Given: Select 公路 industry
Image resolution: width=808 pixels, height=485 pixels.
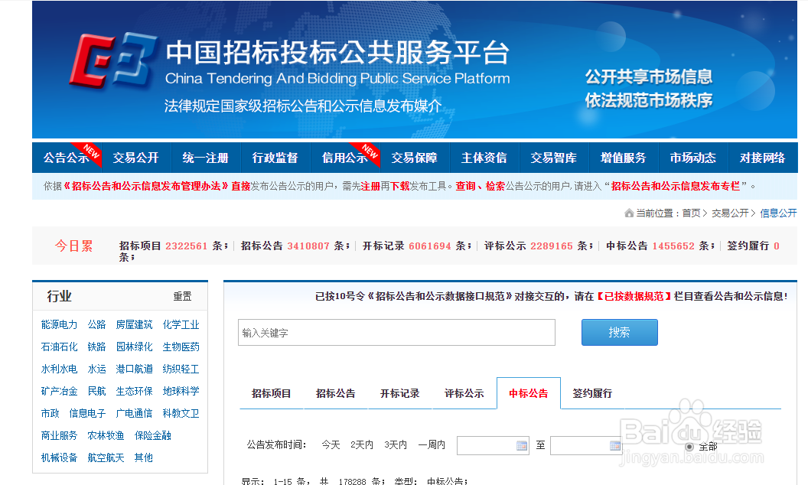Looking at the screenshot, I should click(x=97, y=324).
